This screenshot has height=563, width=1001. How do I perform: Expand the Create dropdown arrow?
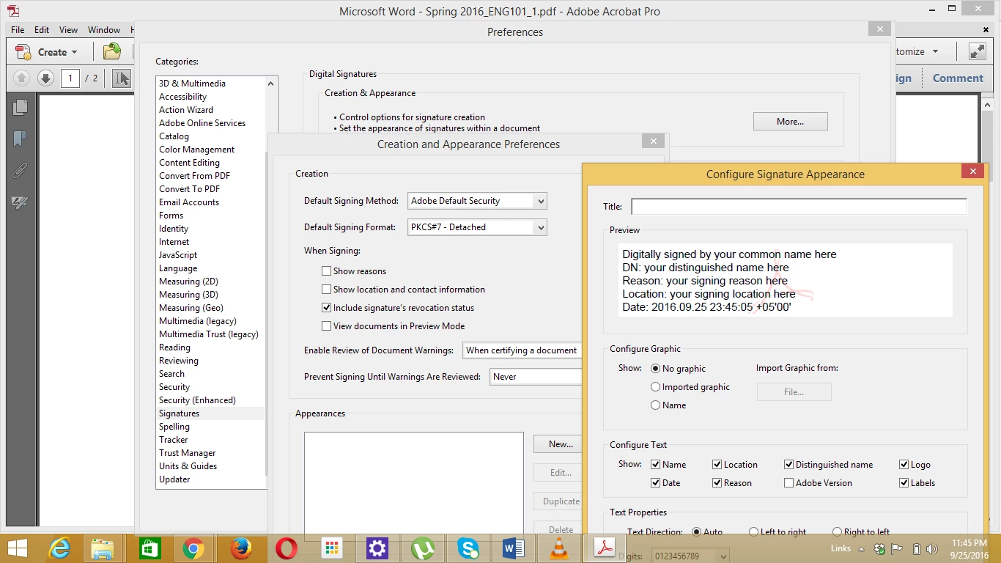(75, 53)
